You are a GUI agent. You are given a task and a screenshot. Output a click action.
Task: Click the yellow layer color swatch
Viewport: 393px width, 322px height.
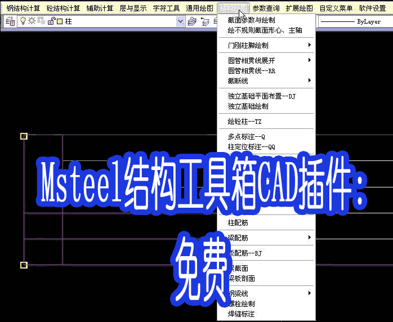[x=60, y=21]
